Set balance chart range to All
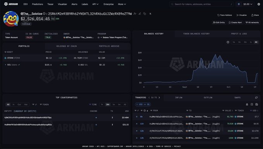 coord(256,42)
